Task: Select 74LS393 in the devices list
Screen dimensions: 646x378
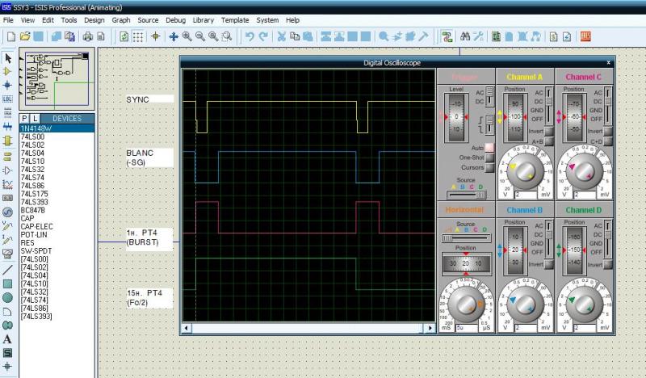Action: pyautogui.click(x=36, y=200)
